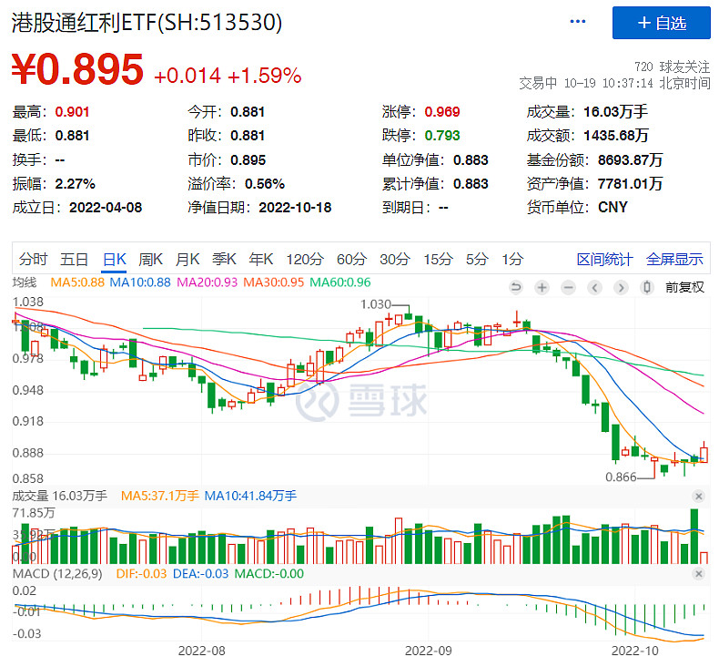Switch to the 120分 interval tab
Screen dimensions: 719x667
(305, 260)
